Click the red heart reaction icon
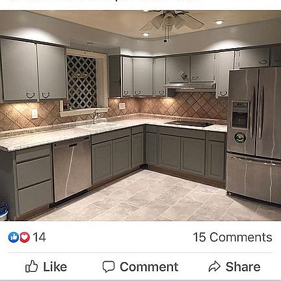 click(25, 237)
